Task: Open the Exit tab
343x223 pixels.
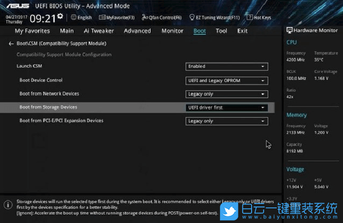Action: [x=242, y=31]
